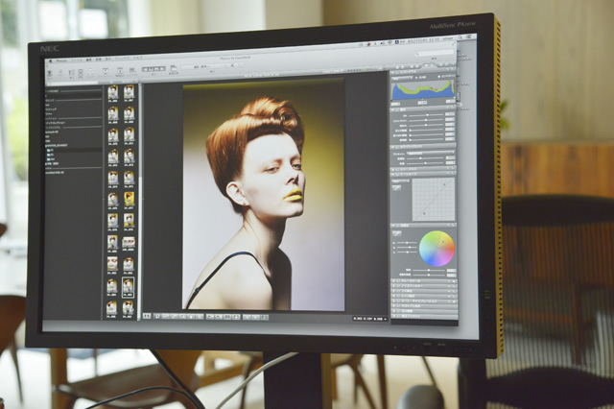Expand the グレースケール panel

pyautogui.click(x=393, y=281)
